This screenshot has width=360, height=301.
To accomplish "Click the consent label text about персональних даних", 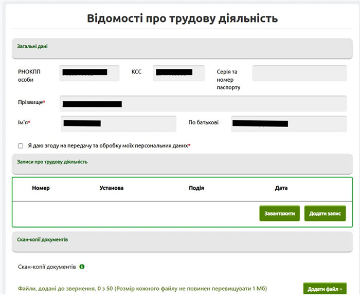I will tap(109, 146).
